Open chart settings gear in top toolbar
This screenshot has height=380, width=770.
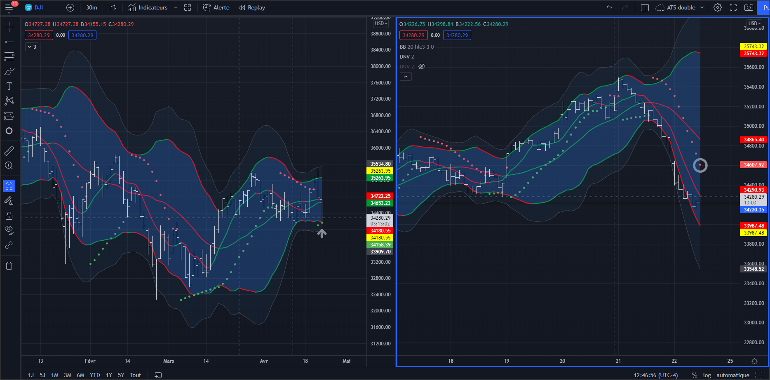[x=718, y=7]
